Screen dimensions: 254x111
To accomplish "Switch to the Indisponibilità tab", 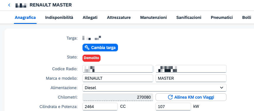I will (x=59, y=17).
